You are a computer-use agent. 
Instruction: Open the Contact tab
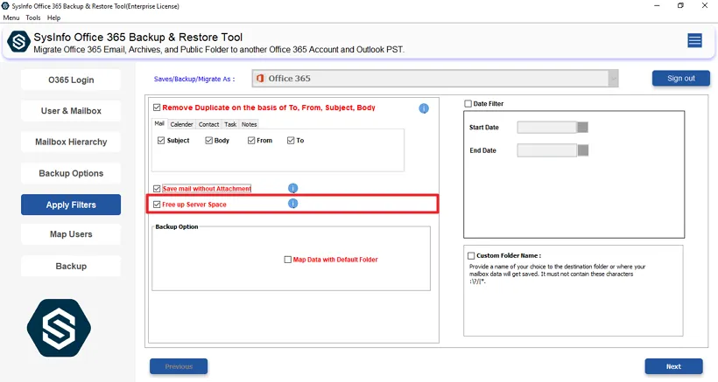[x=208, y=124]
